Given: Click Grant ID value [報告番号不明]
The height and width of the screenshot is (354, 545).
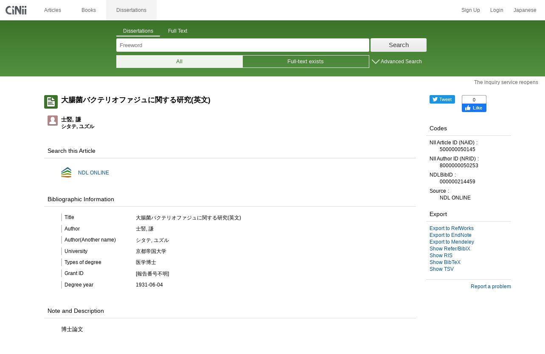Looking at the screenshot, I should click(x=152, y=274).
